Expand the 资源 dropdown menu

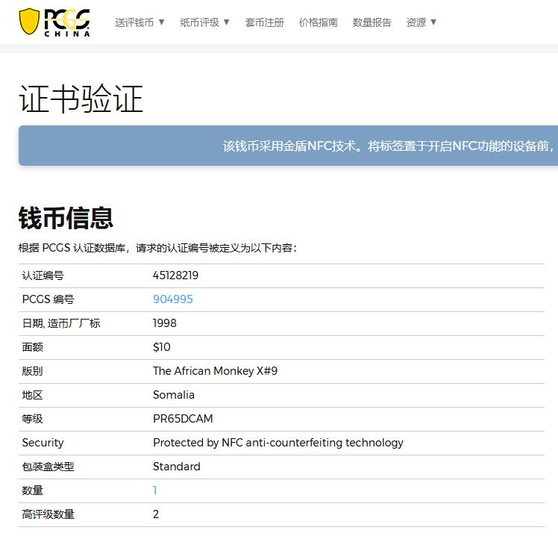click(421, 22)
